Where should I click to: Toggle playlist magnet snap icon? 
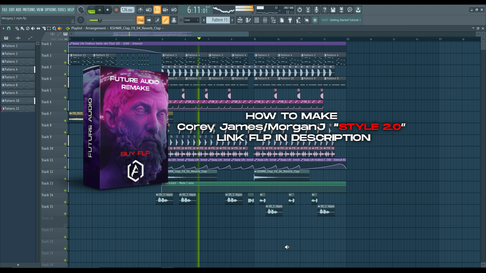(9, 28)
